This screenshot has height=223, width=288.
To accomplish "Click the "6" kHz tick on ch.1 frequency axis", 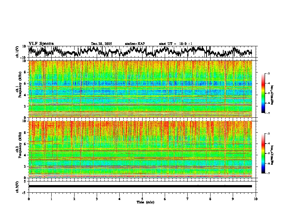I will (25, 83).
